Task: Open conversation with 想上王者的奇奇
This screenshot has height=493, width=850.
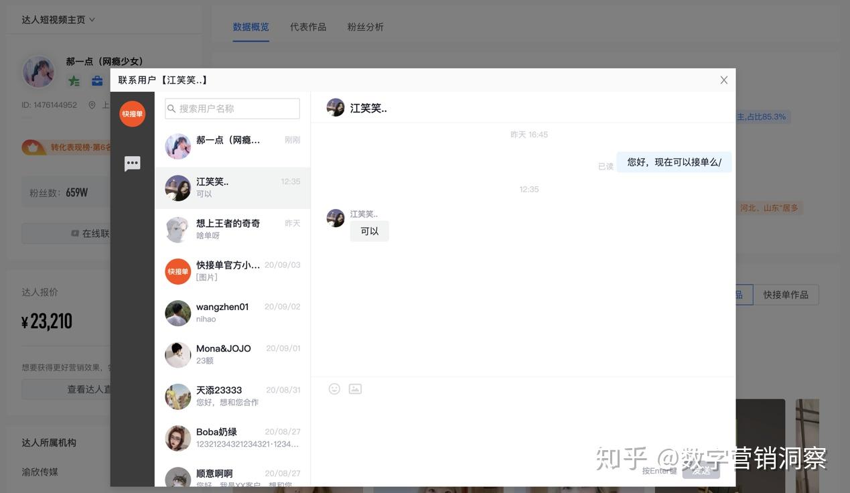Action: point(232,229)
